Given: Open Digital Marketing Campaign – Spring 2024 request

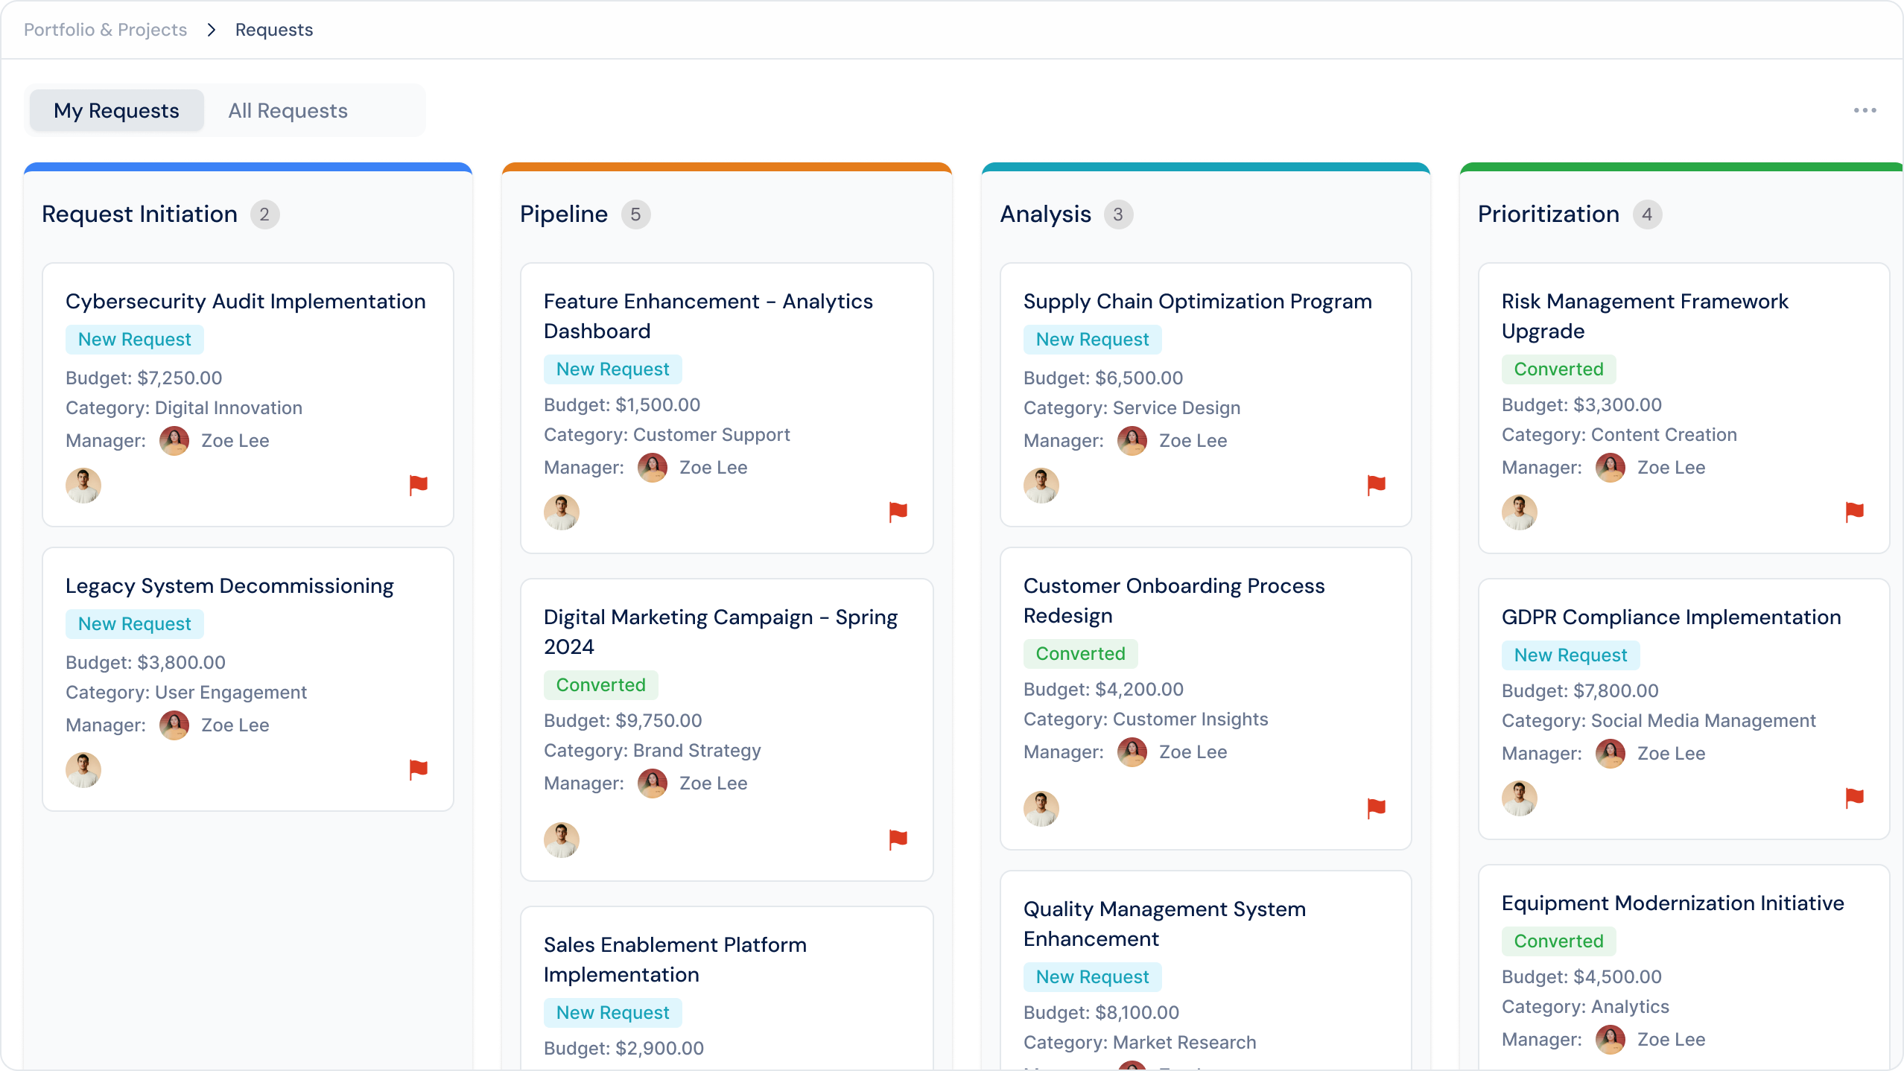Looking at the screenshot, I should tap(721, 632).
